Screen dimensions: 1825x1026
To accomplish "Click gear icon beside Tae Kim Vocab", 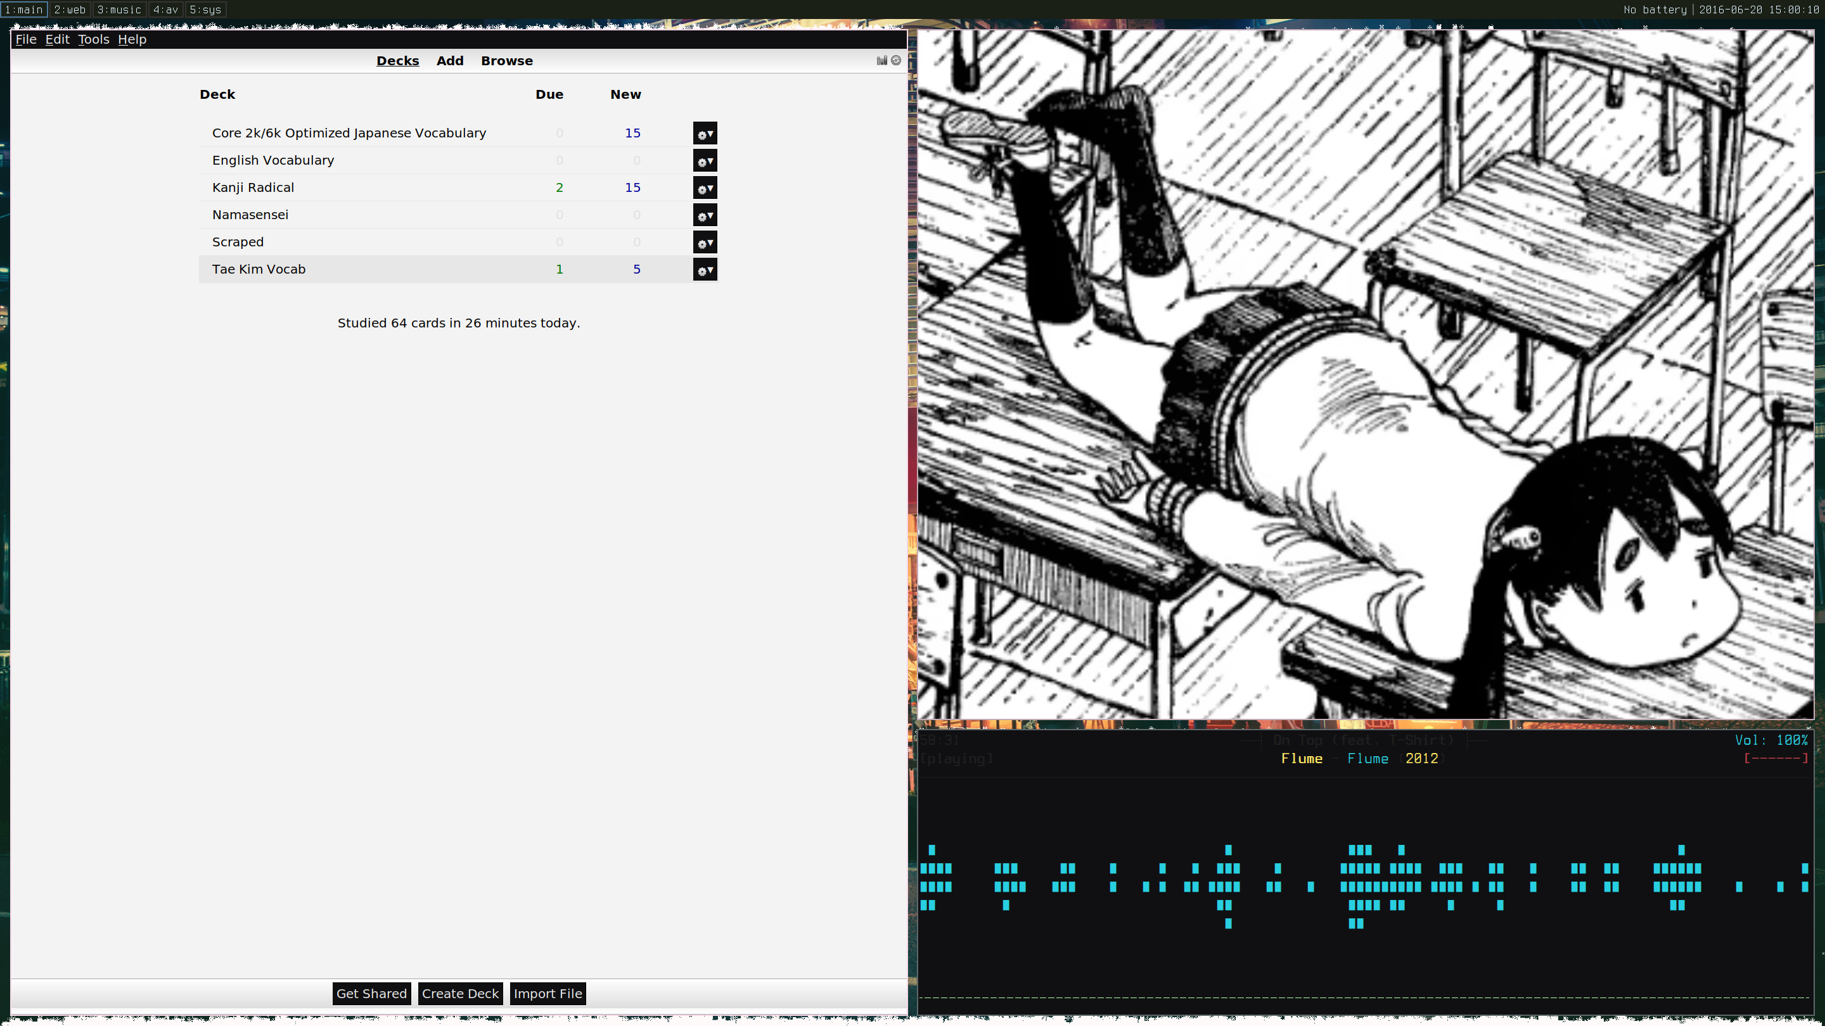I will (704, 270).
